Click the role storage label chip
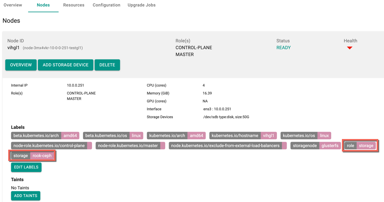This screenshot has height=202, width=384. pos(360,146)
